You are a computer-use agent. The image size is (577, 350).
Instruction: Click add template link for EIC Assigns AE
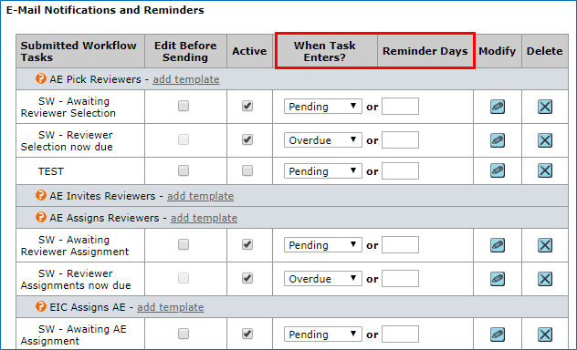pyautogui.click(x=171, y=307)
